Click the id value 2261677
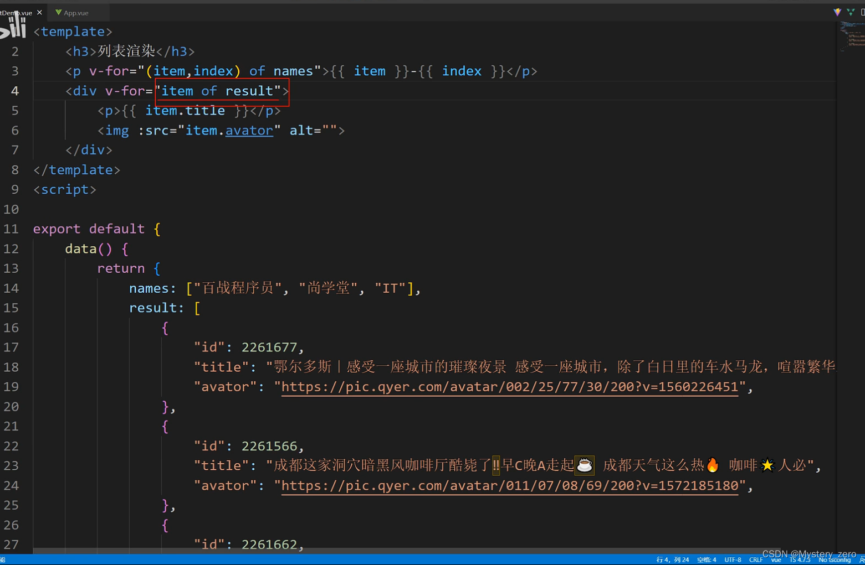 (269, 348)
